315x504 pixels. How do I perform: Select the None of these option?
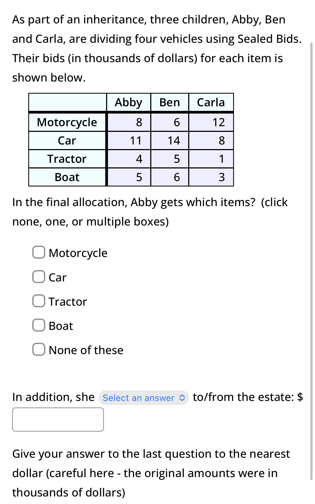tap(39, 350)
